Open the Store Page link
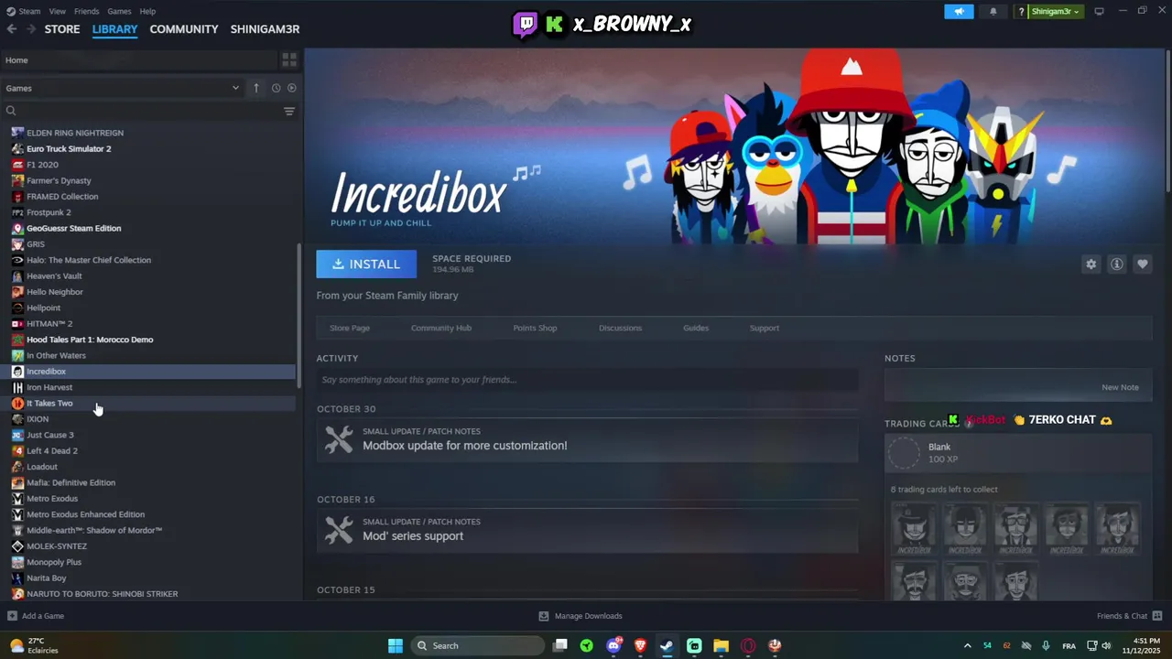 [350, 328]
